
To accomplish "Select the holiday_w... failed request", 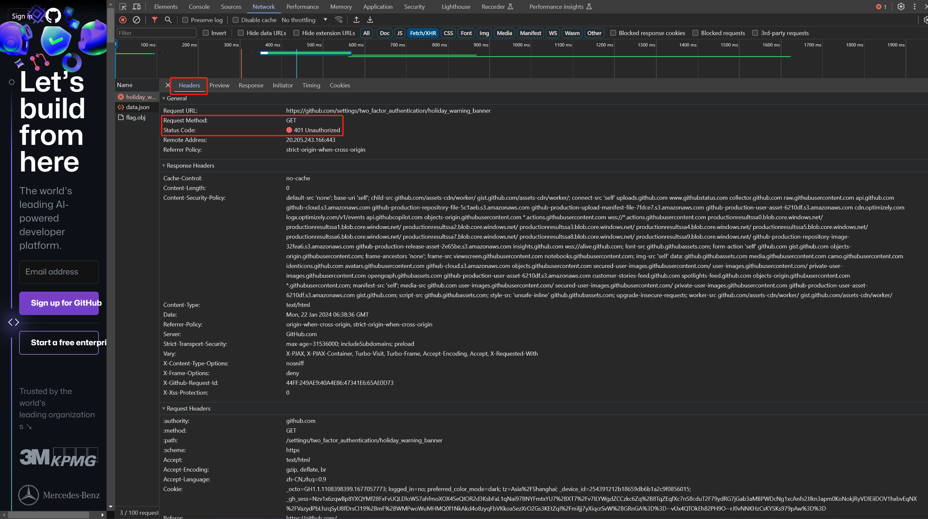I will pos(137,97).
